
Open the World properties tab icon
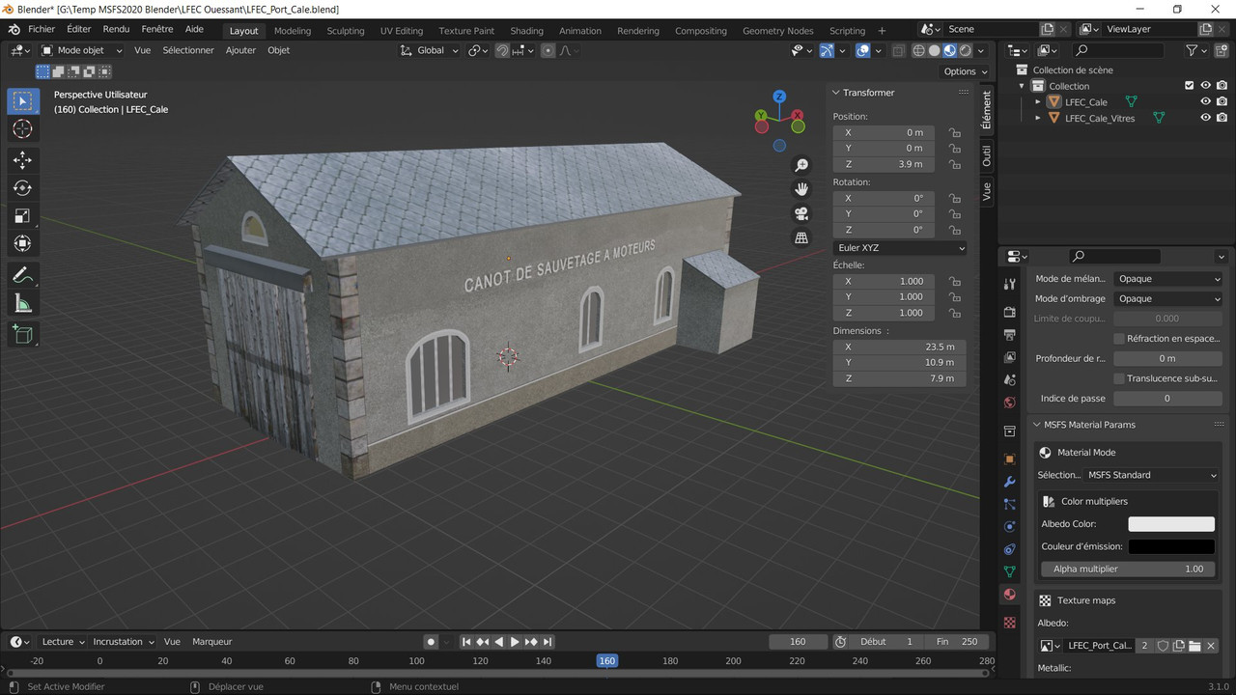1010,403
